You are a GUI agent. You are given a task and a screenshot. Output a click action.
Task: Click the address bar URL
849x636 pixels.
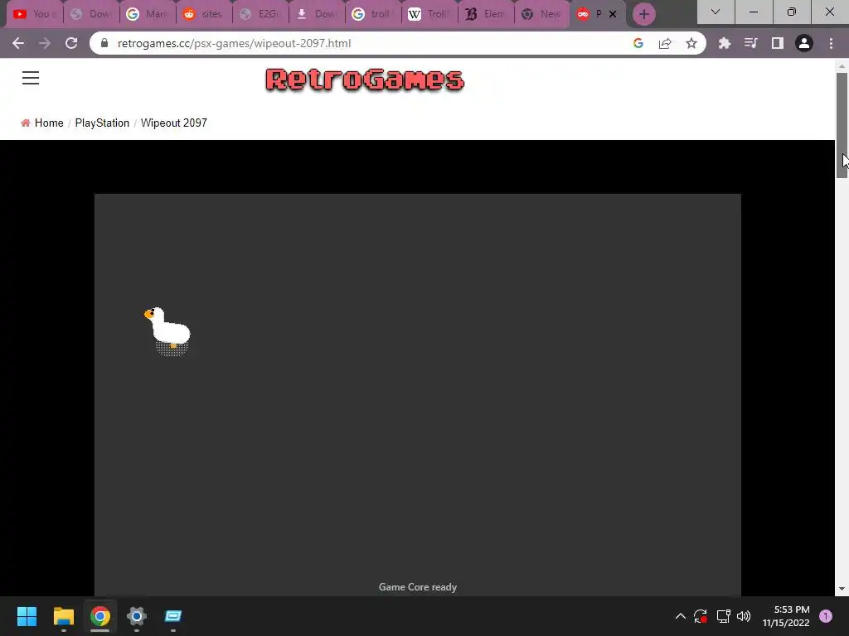click(234, 43)
